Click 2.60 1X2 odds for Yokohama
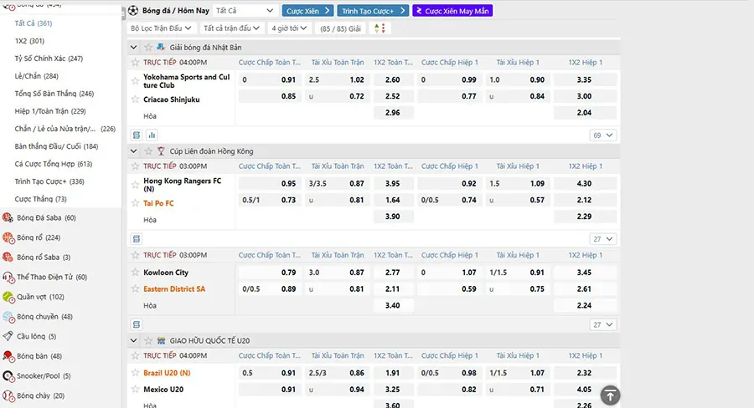Viewport: 754px width, 408px height. (392, 79)
